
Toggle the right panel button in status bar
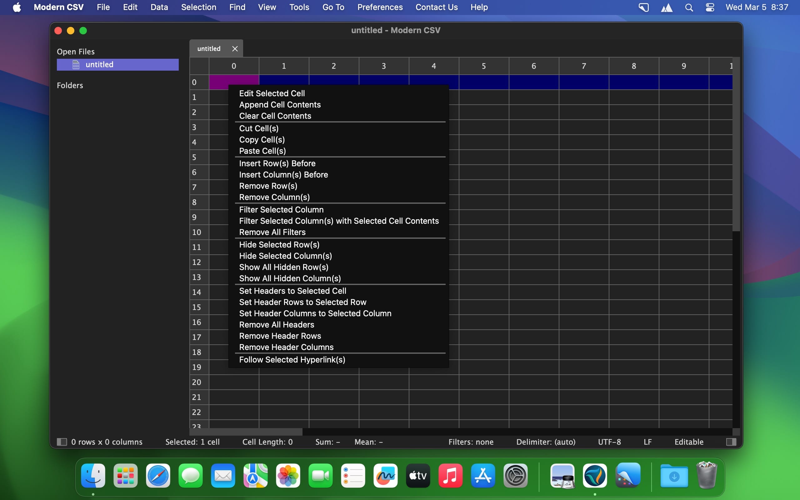731,442
